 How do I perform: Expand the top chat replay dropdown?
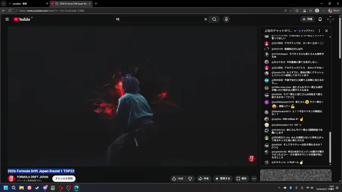click(x=295, y=31)
